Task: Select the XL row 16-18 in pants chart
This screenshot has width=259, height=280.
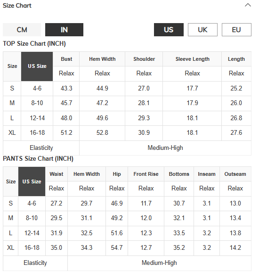Action: (32, 247)
